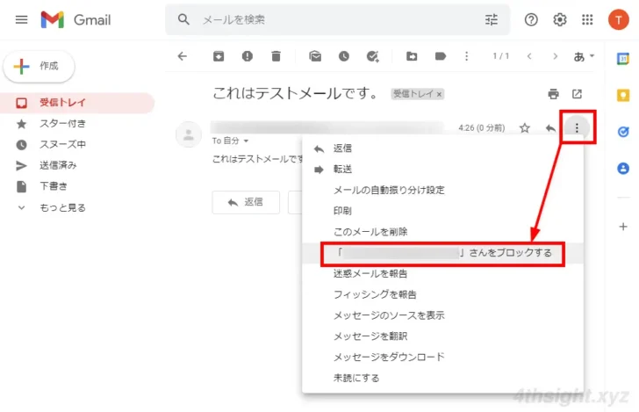Select 迷惑メールを報告 menu item
Image resolution: width=639 pixels, height=412 pixels.
tap(442, 274)
